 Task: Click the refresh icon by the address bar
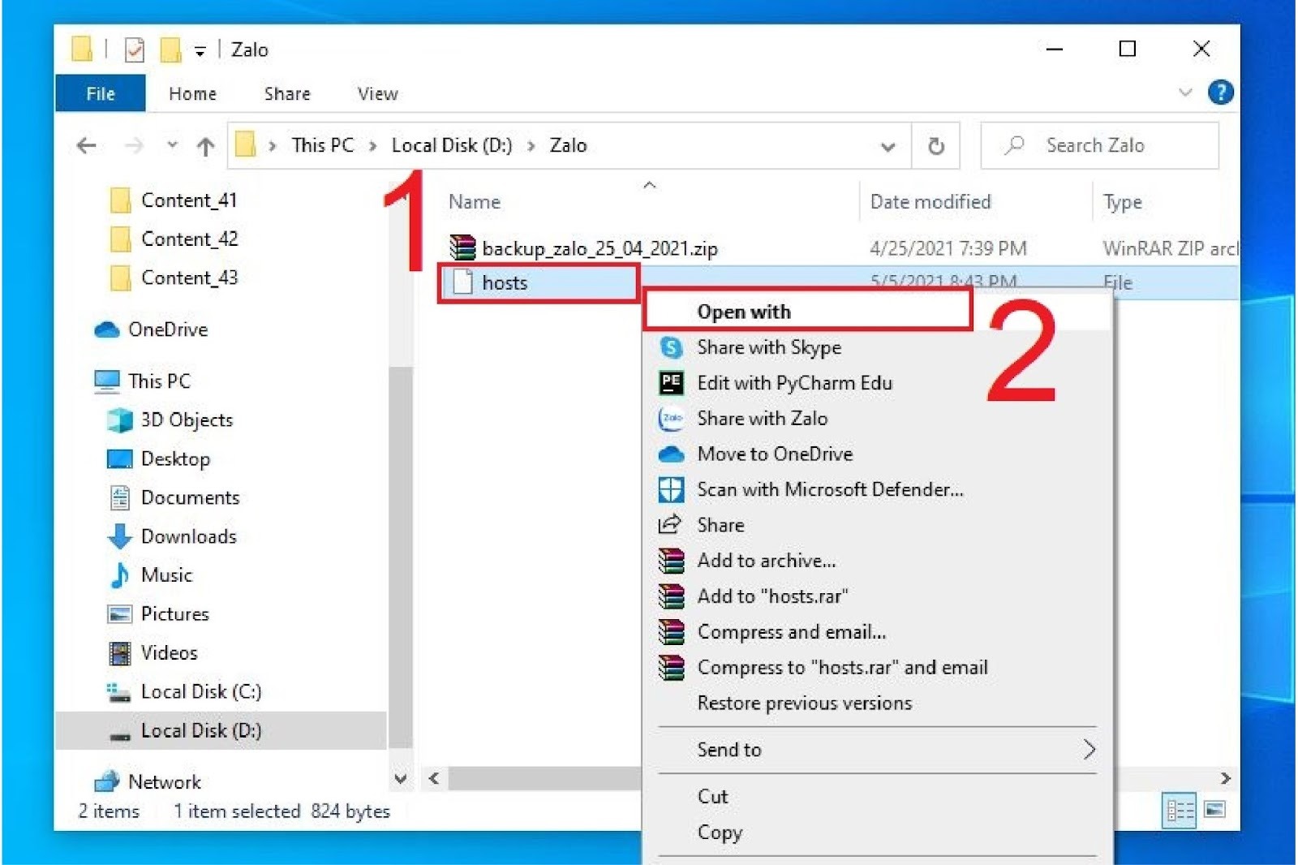click(x=936, y=146)
